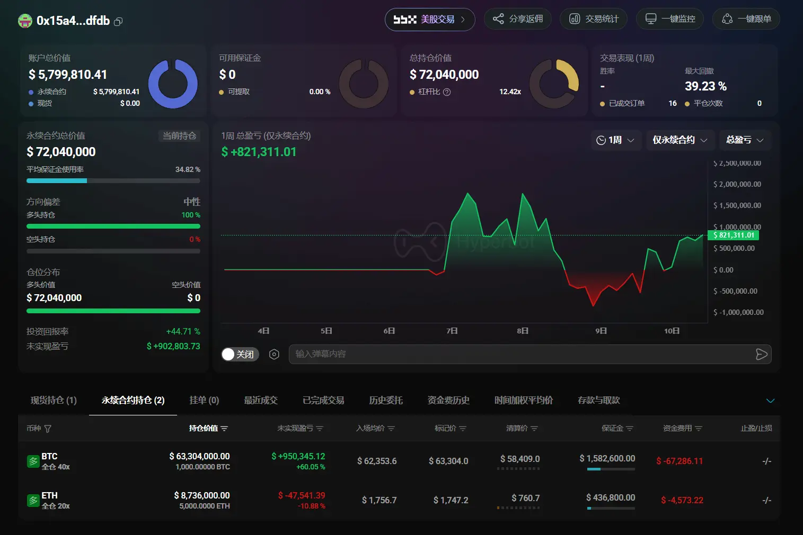This screenshot has width=803, height=535.
Task: Click the filter icon beside 币种
Action: [x=48, y=429]
